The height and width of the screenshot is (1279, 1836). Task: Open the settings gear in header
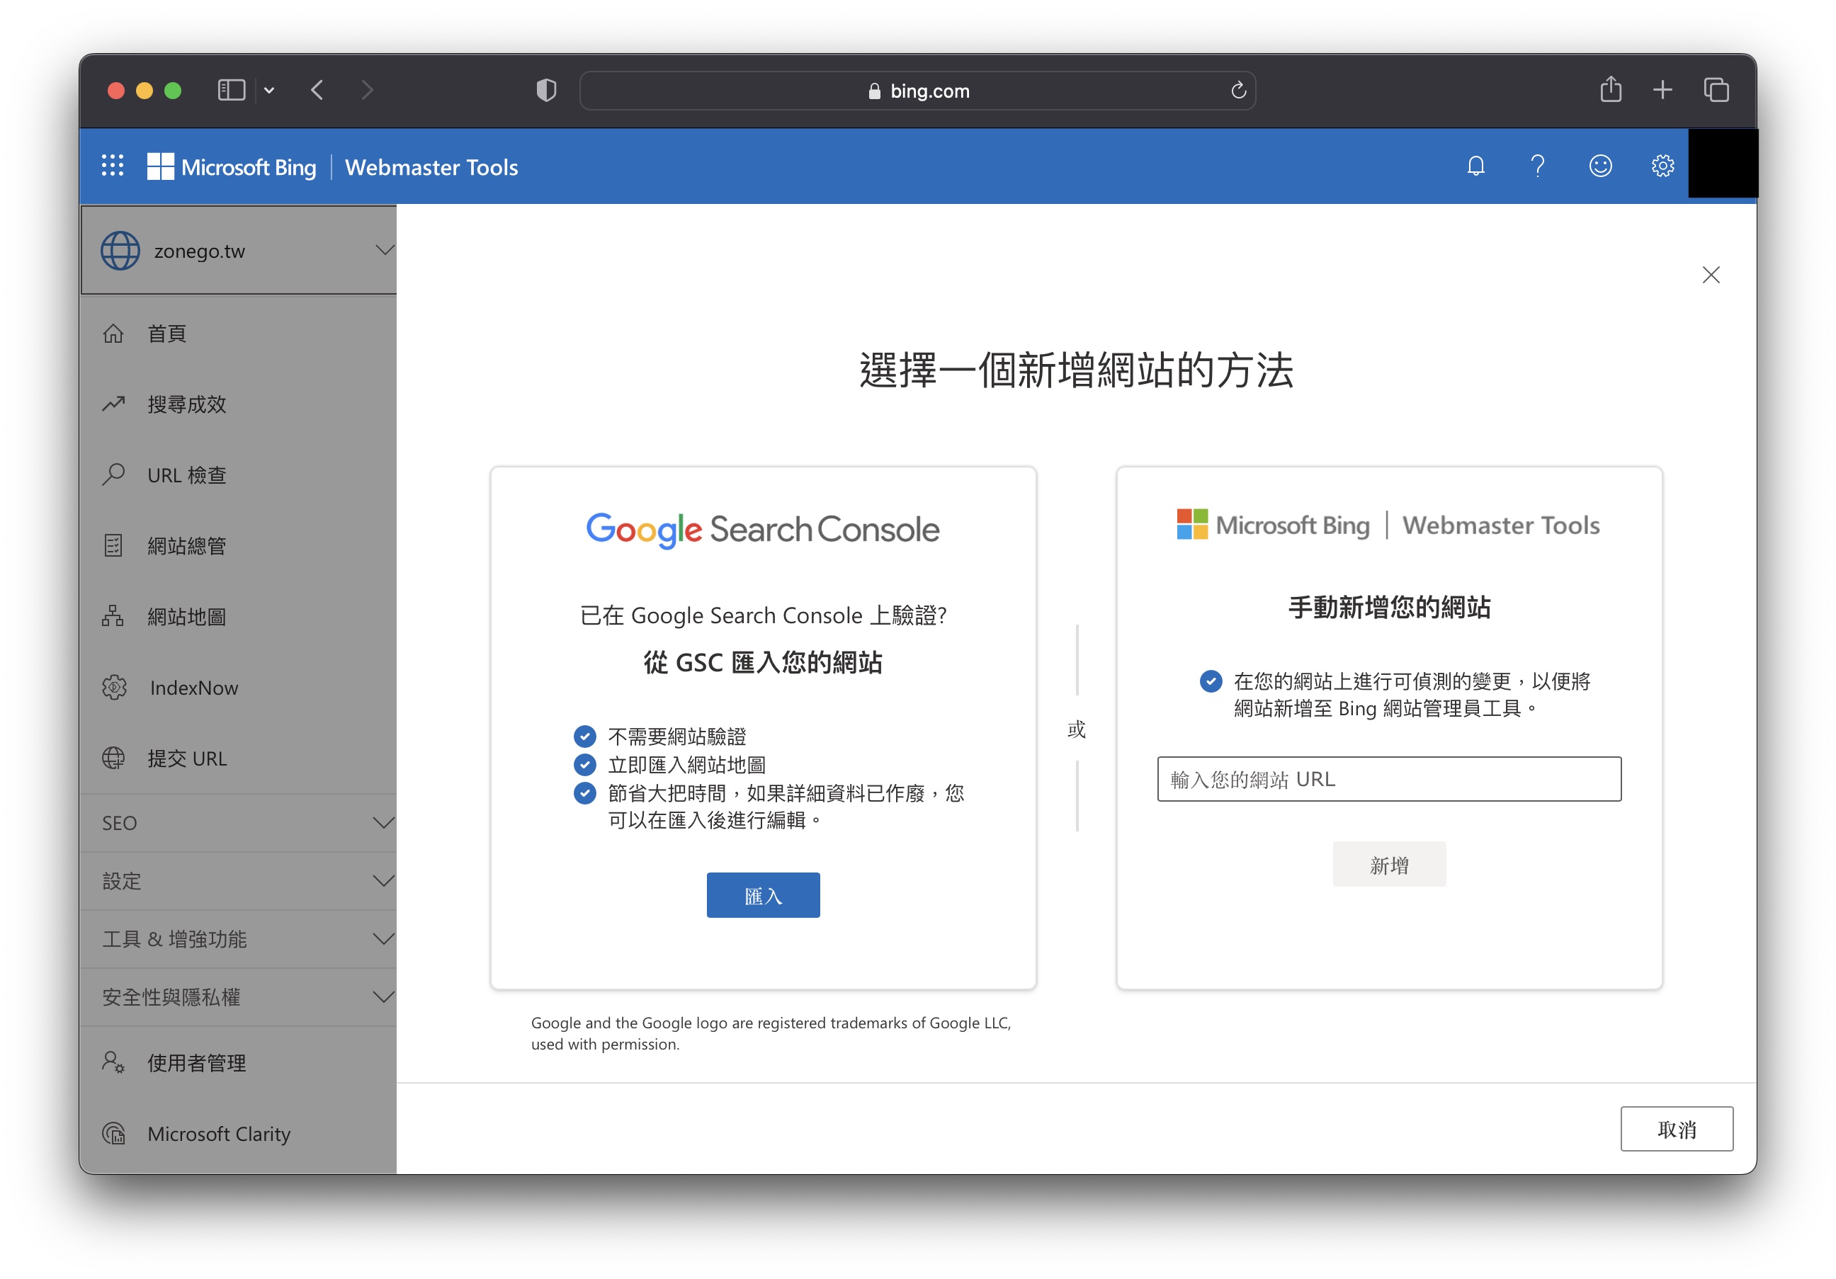(x=1662, y=166)
